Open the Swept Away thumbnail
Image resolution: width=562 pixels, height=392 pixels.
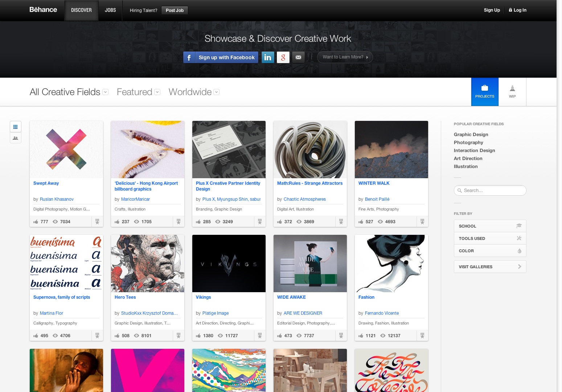tap(66, 150)
